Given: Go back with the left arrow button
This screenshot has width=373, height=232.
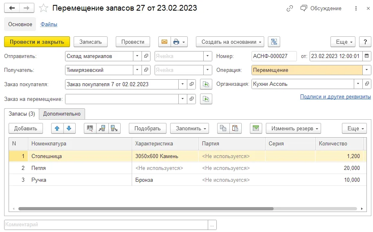Looking at the screenshot, I should pyautogui.click(x=11, y=8).
